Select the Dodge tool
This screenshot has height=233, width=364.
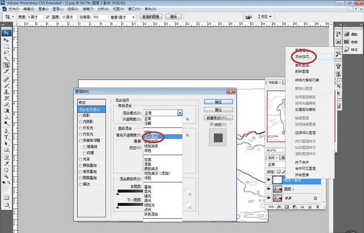tap(6, 123)
